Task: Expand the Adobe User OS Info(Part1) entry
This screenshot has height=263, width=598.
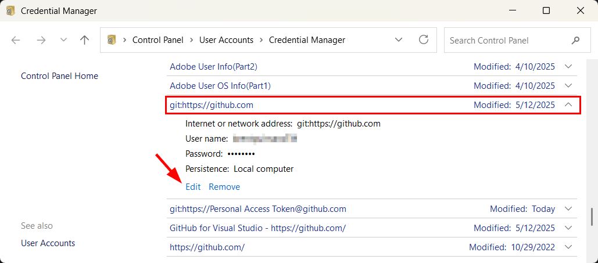Action: point(568,86)
